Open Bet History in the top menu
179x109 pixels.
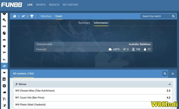point(71,5)
